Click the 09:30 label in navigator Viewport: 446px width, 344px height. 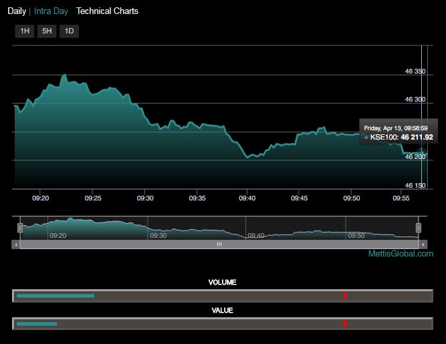click(158, 236)
